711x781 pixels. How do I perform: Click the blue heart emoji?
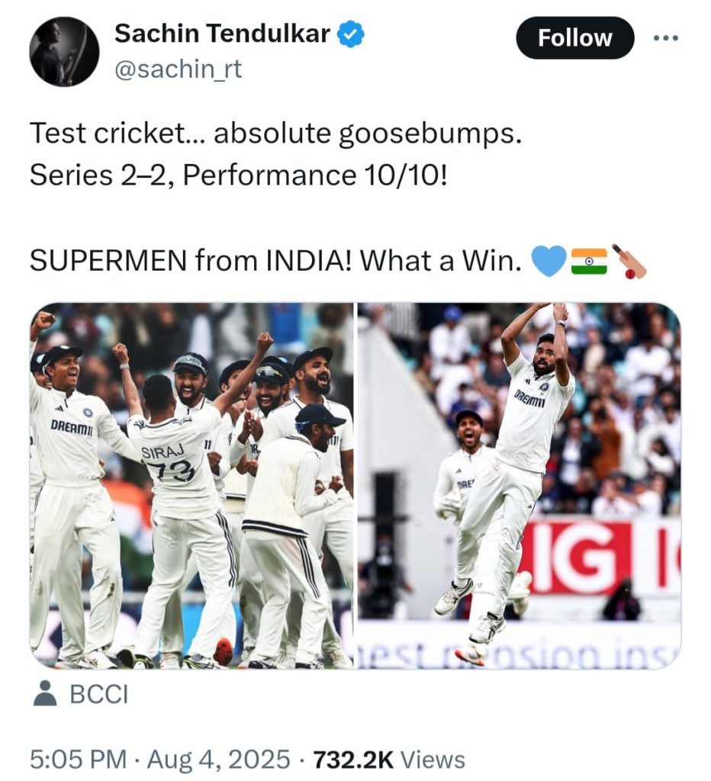click(549, 261)
